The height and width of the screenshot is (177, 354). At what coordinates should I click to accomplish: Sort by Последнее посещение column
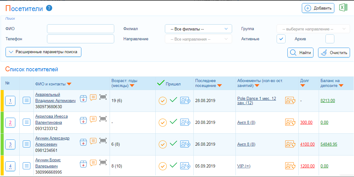(208, 83)
